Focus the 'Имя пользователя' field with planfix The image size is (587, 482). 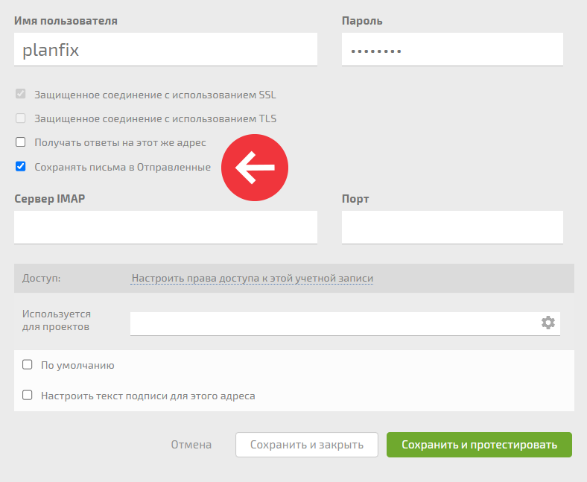coord(165,49)
